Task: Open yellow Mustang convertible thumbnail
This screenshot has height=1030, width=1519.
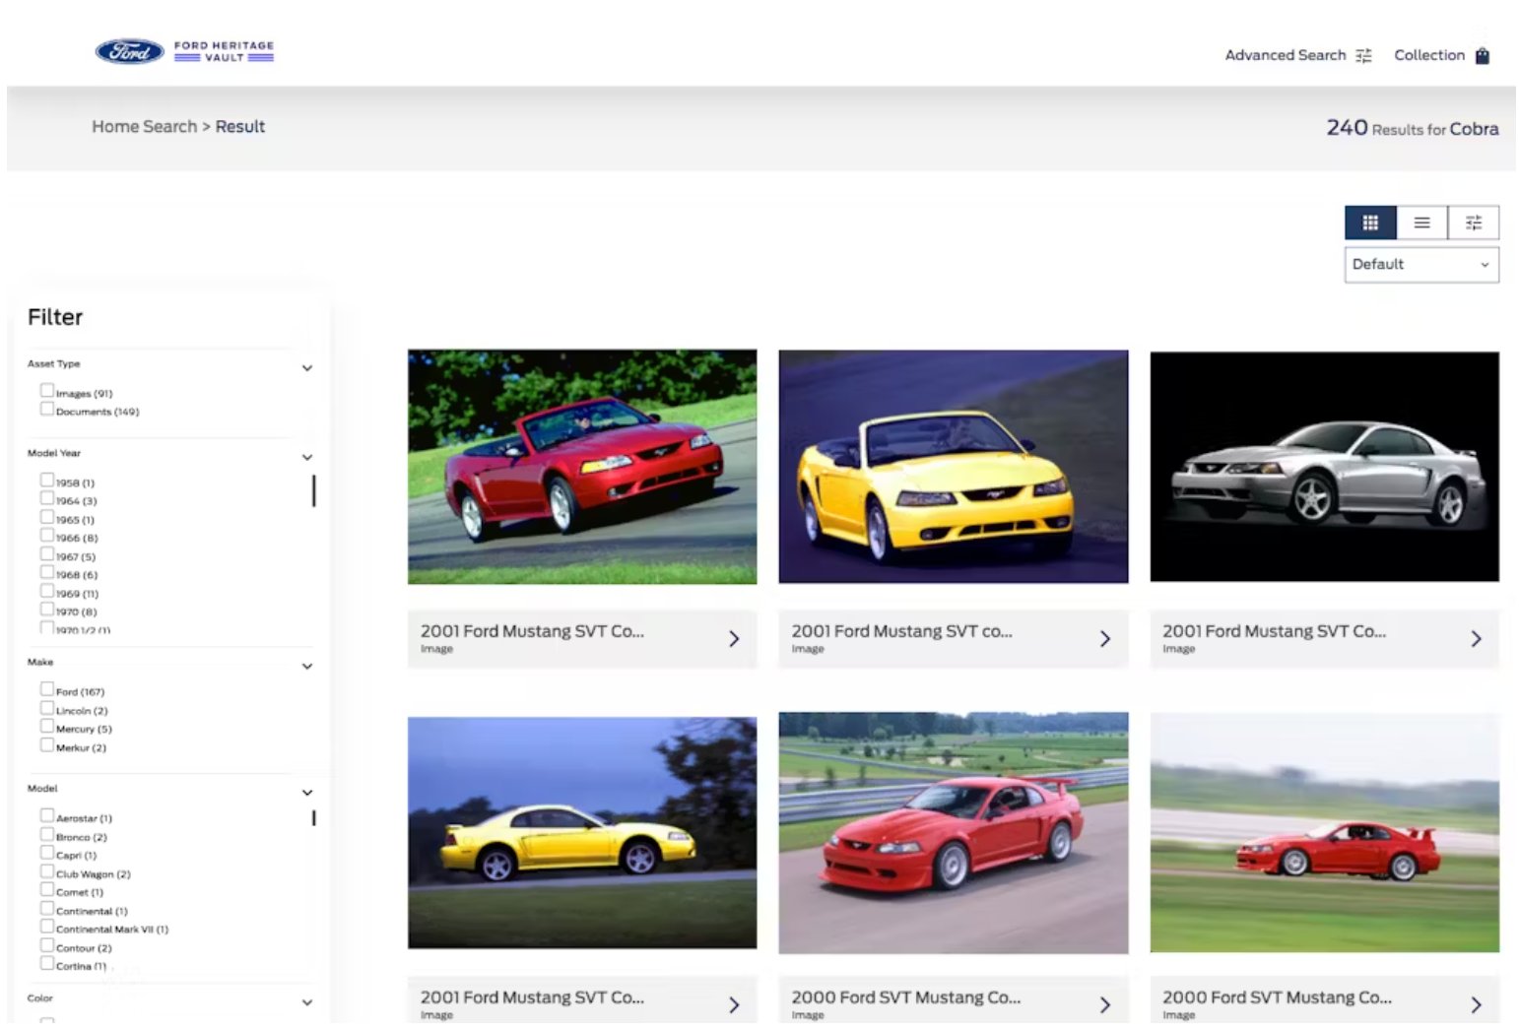Action: coord(953,467)
